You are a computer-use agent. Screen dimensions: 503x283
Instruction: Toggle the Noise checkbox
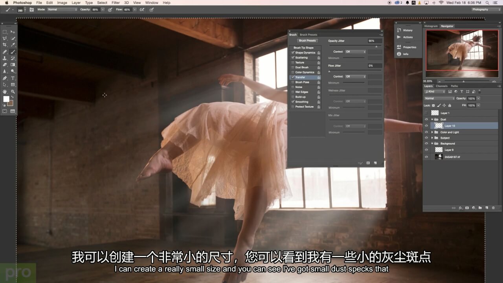point(292,87)
